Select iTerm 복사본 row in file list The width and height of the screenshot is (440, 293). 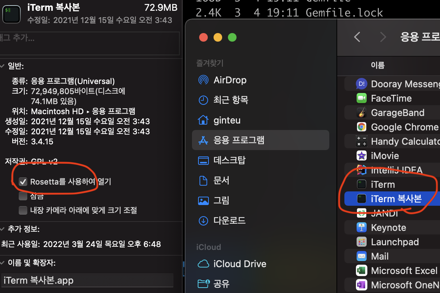(x=392, y=199)
